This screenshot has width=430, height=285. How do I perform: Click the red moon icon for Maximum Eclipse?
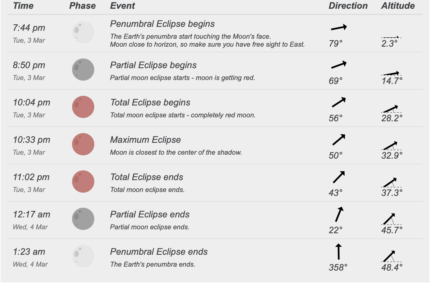(x=83, y=144)
